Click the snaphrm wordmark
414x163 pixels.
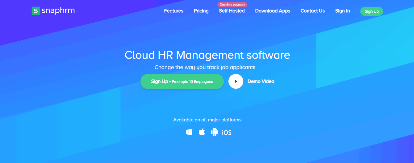tap(58, 11)
